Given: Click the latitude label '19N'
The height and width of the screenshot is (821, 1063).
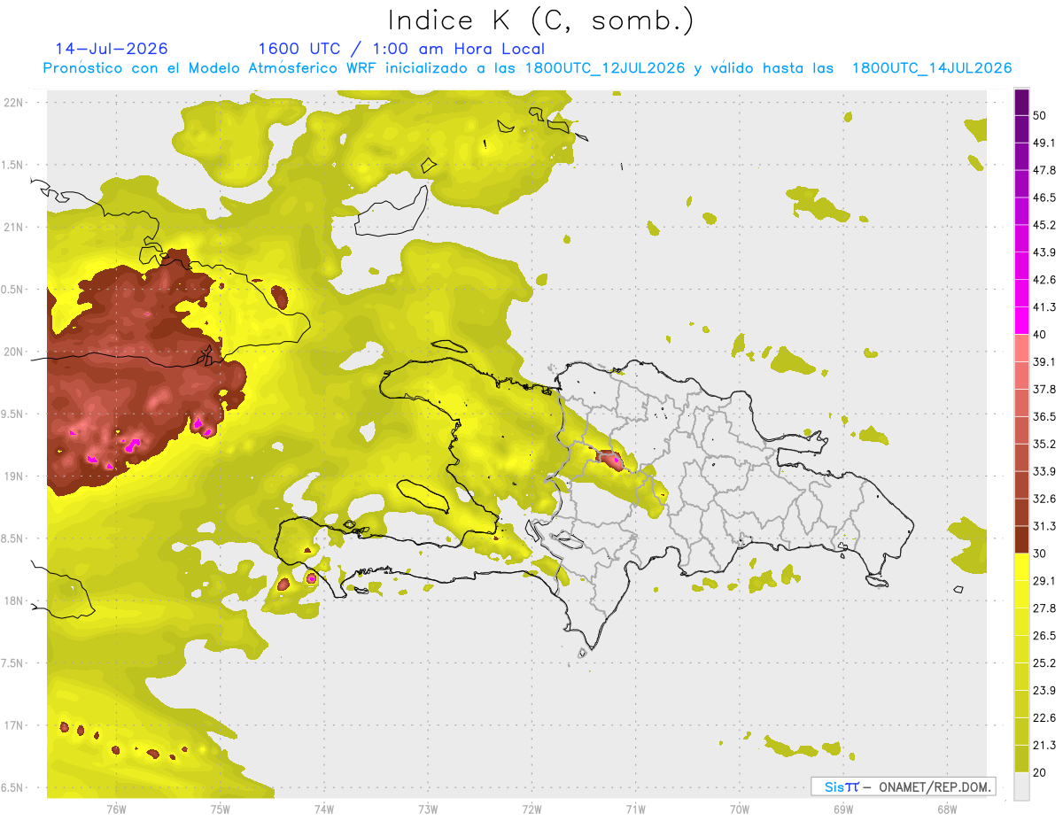Looking at the screenshot, I should [x=14, y=476].
